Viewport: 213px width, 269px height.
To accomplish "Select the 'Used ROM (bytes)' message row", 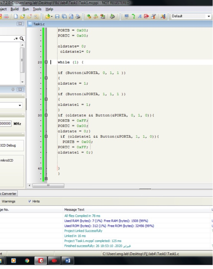I will pyautogui.click(x=109, y=226).
